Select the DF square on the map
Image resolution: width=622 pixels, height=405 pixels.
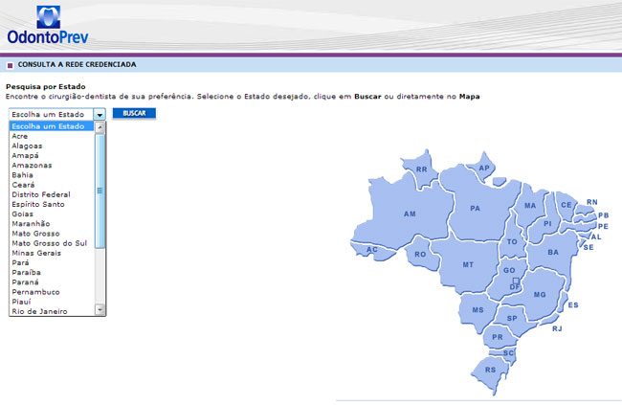pos(516,281)
